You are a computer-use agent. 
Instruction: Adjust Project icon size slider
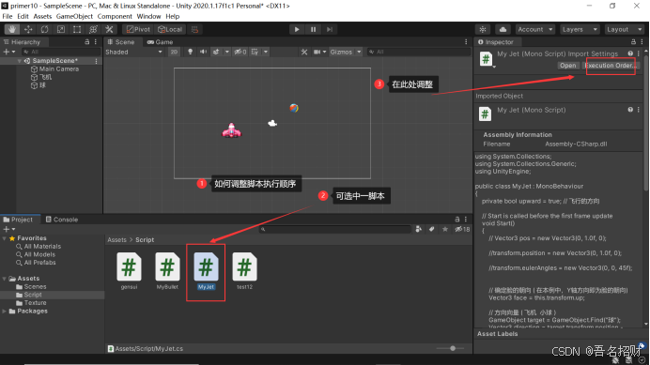pos(453,348)
